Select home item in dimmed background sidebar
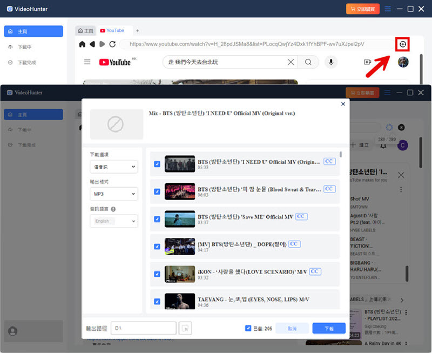This screenshot has width=432, height=353. point(33,115)
